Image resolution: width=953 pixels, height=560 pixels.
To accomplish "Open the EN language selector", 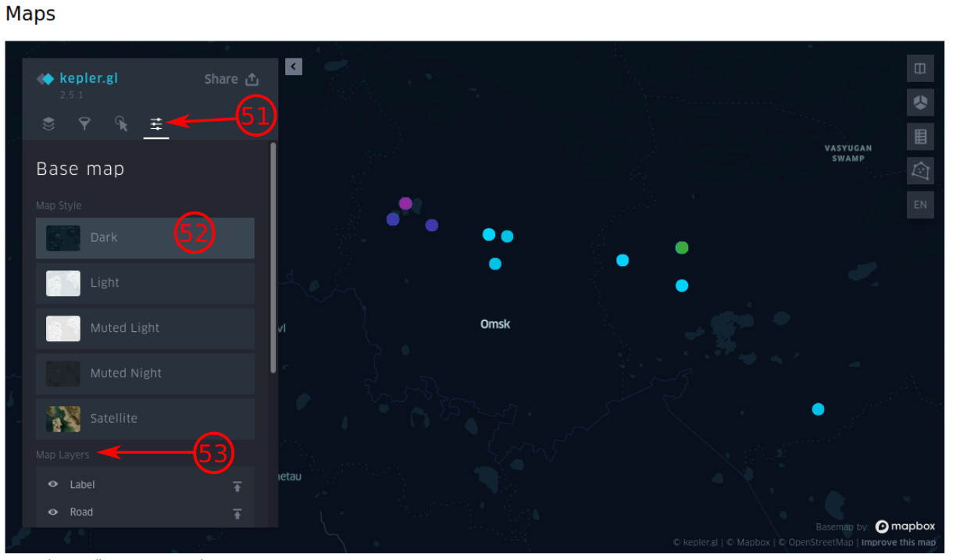I will [920, 205].
